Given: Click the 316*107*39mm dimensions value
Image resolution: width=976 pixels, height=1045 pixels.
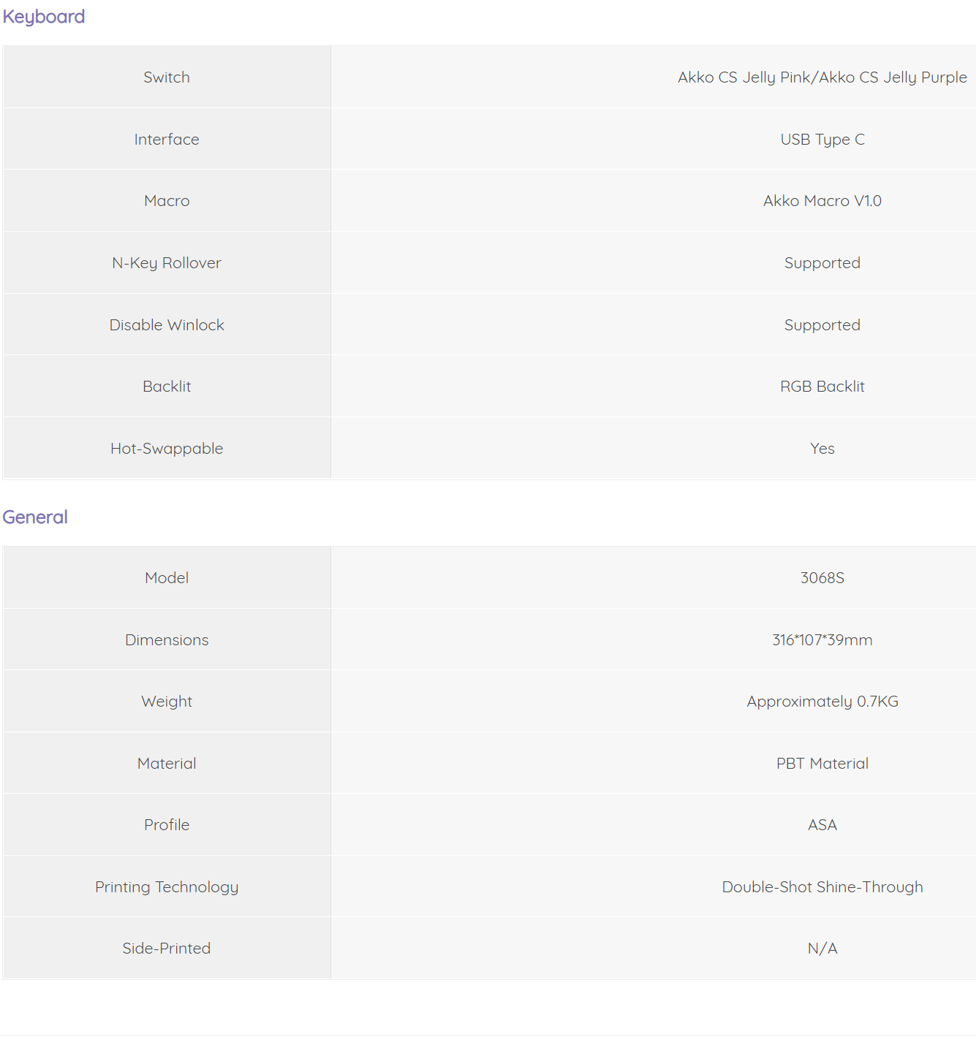Looking at the screenshot, I should click(822, 640).
